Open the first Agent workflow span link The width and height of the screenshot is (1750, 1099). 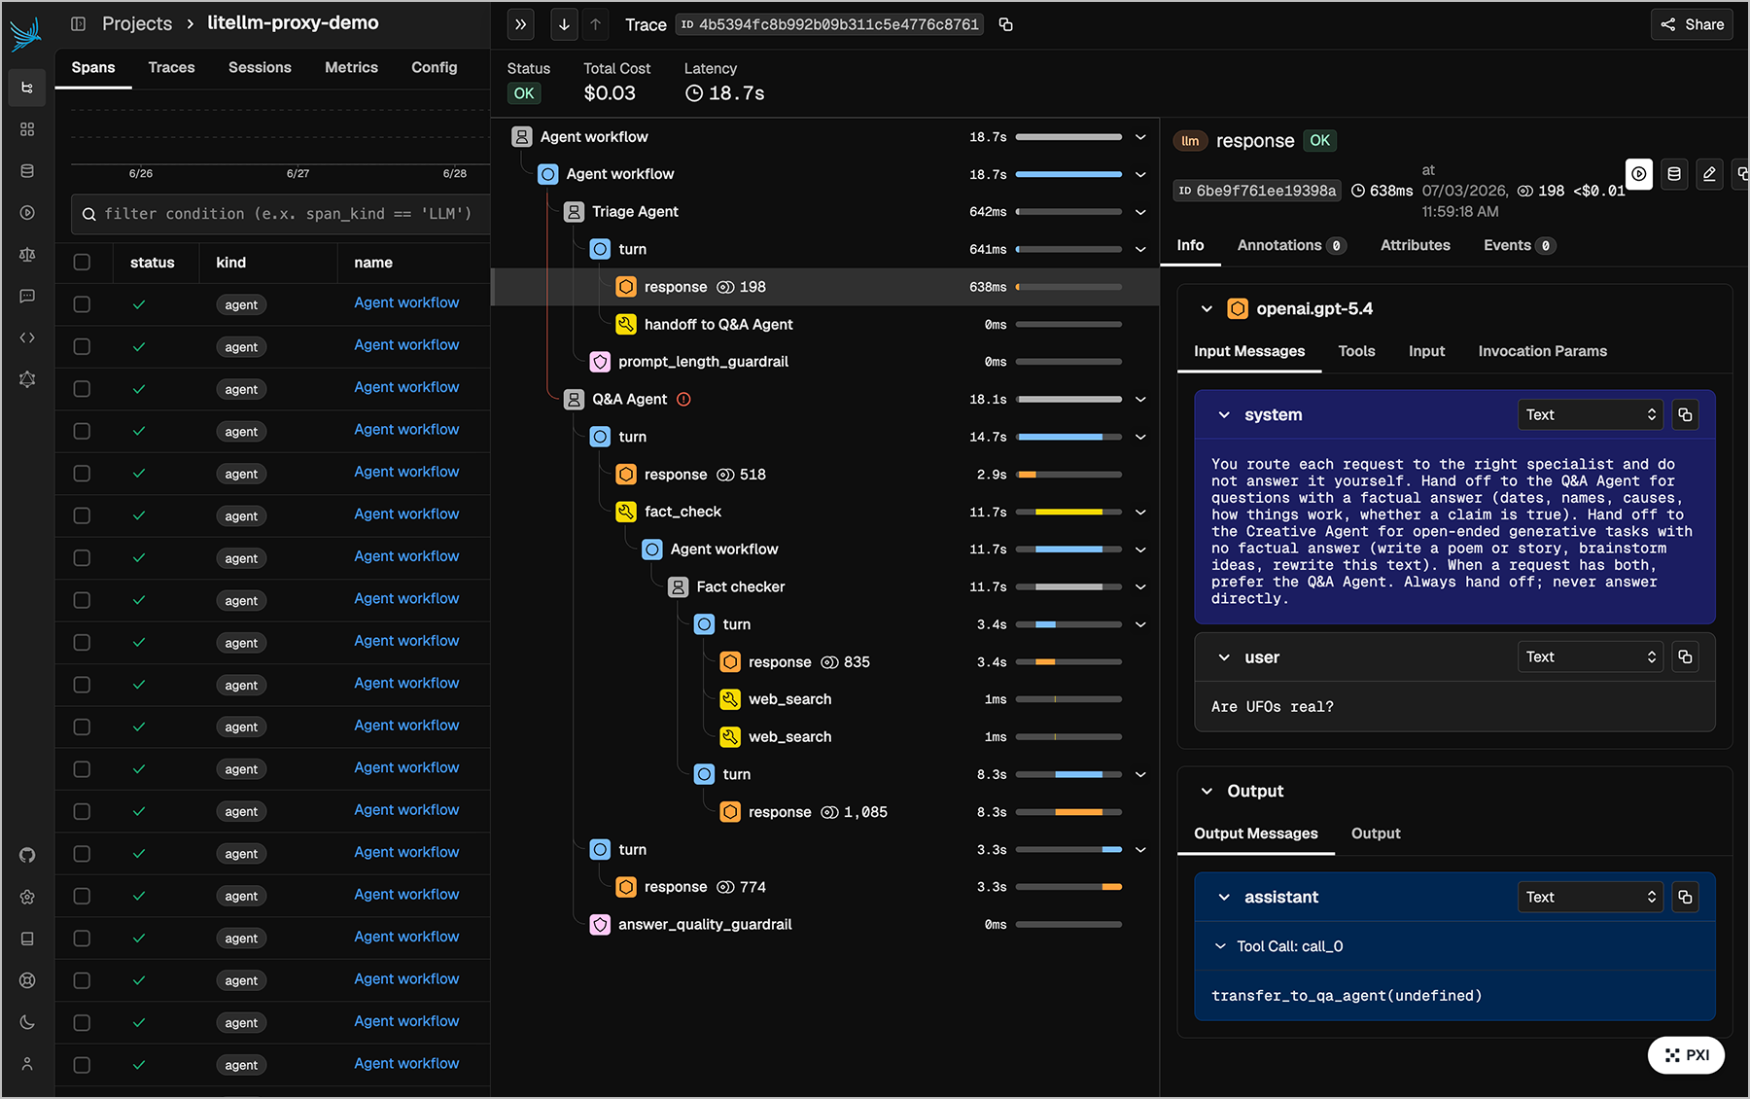406,302
